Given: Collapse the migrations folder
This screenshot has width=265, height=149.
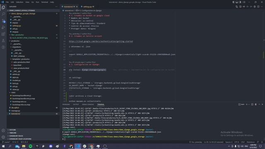Looking at the screenshot, I should point(17,47).
